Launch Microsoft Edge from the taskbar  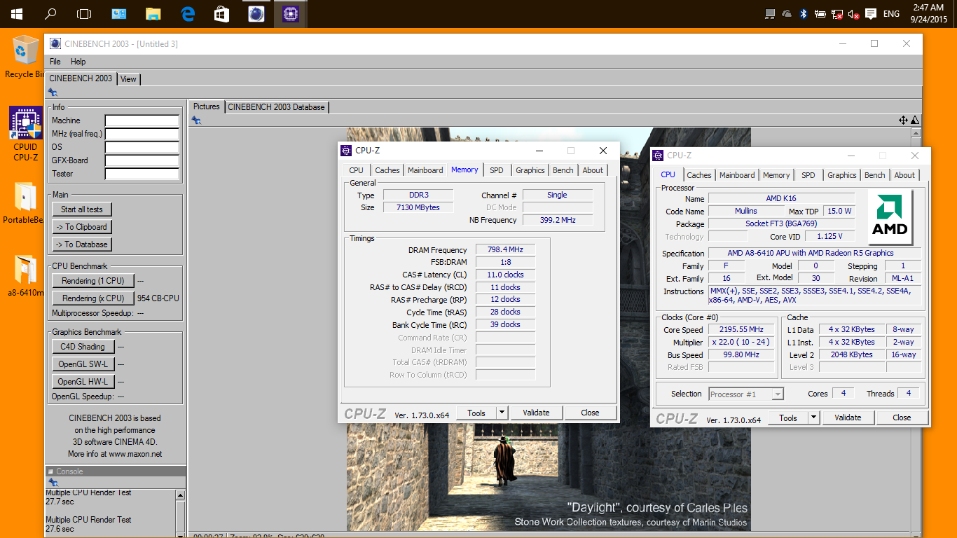188,13
